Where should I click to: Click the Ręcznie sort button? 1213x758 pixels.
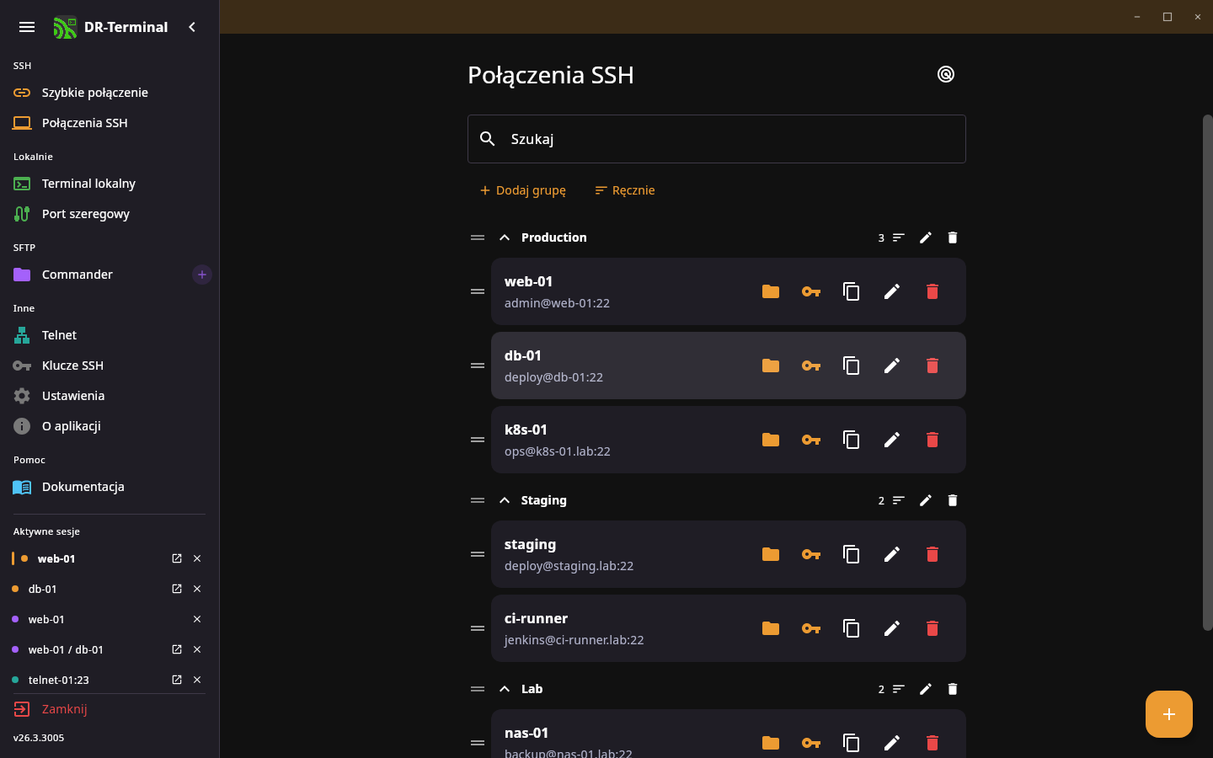point(625,190)
